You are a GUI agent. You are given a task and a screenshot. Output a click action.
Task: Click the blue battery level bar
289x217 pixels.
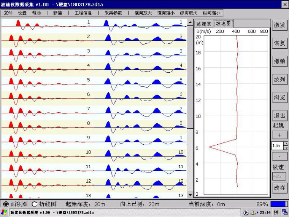[x=279, y=204]
